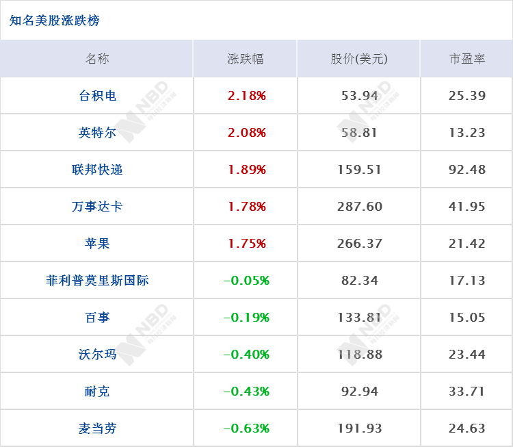Click the 191.93 price cell
The image size is (513, 447).
click(360, 429)
